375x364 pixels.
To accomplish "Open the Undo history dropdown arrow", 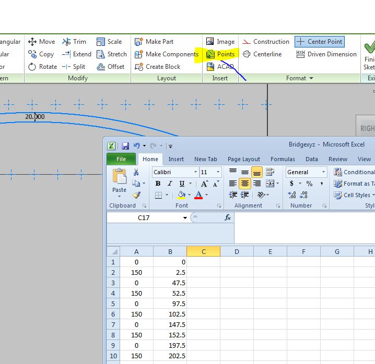I will coord(144,145).
